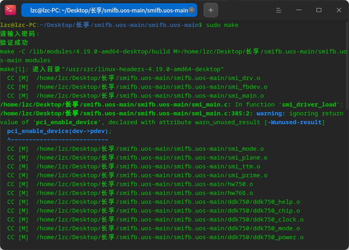Screen dimensions: 349x250
Task: Click the line ending in smi_prime.o
Action: 137,175
